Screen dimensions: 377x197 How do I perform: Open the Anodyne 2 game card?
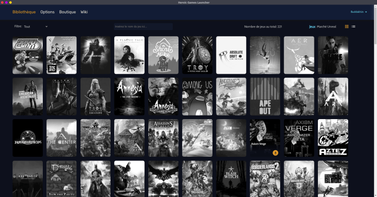(x=231, y=97)
